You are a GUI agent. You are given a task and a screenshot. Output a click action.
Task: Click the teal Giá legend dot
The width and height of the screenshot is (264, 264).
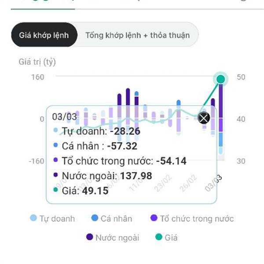click(158, 237)
